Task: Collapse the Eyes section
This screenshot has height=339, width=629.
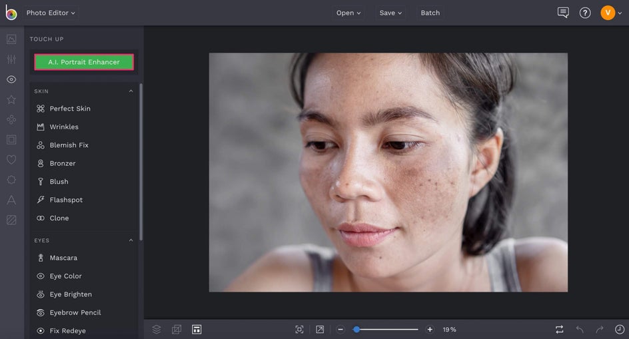Action: 131,240
